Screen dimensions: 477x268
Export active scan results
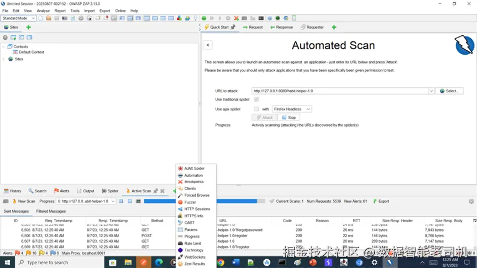tap(381, 201)
